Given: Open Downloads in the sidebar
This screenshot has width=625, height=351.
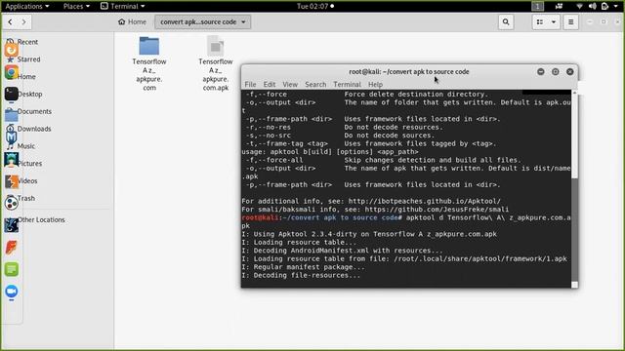Looking at the screenshot, I should [x=34, y=129].
